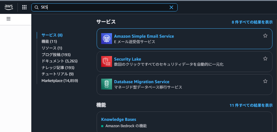Open the Knowledge Bases feature link
Viewport: 277px width, 132px height.
coord(118,120)
